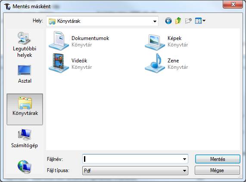246x182 pixels.
Task: Create a new folder icon
Action: 188,21
